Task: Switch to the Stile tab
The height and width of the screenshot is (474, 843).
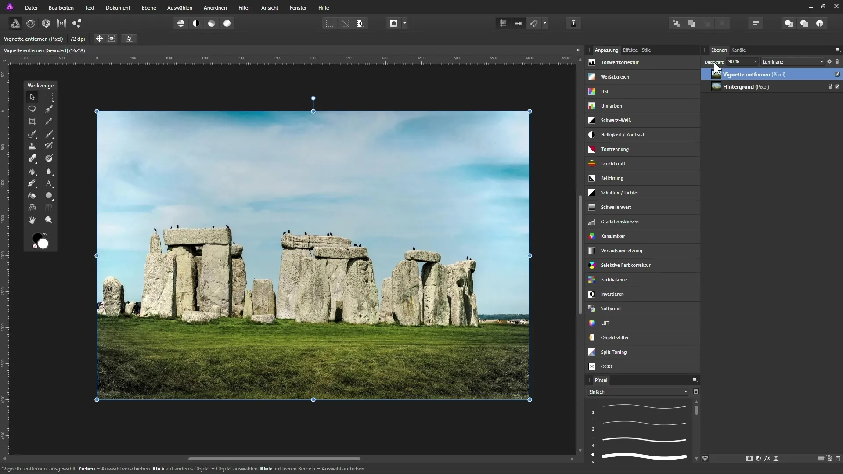Action: pyautogui.click(x=646, y=50)
